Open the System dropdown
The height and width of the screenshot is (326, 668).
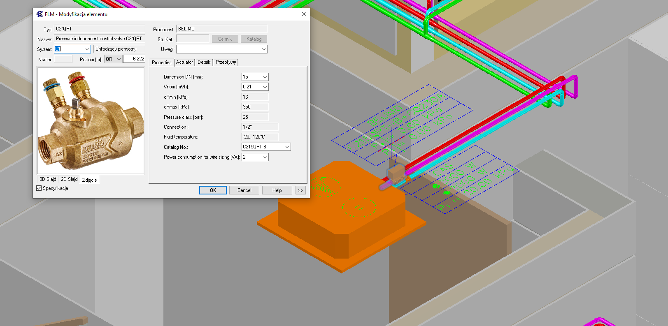click(87, 49)
